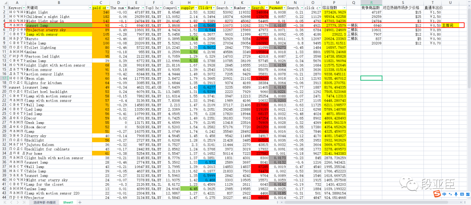Toggle the IME punctuation mode icon

coord(450,195)
